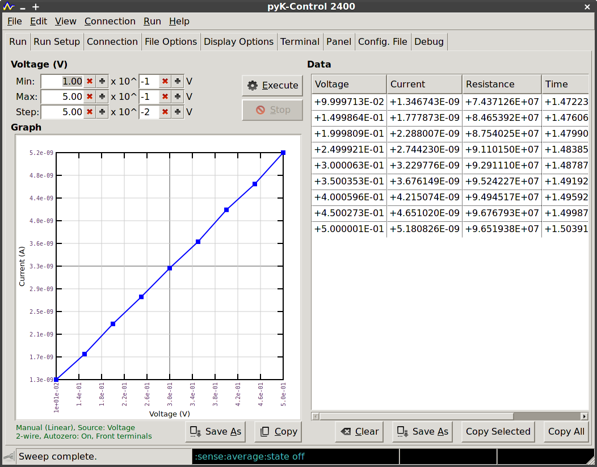
Task: Click the Time column header
Action: tap(565, 84)
